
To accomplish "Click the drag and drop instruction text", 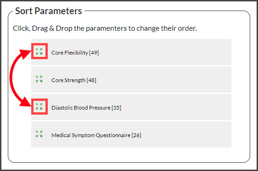I will [x=105, y=28].
